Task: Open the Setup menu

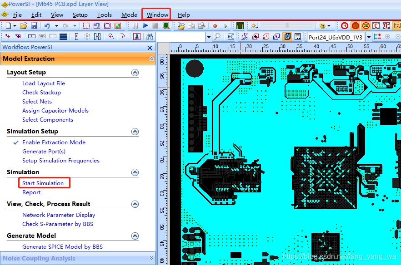Action: [80, 15]
